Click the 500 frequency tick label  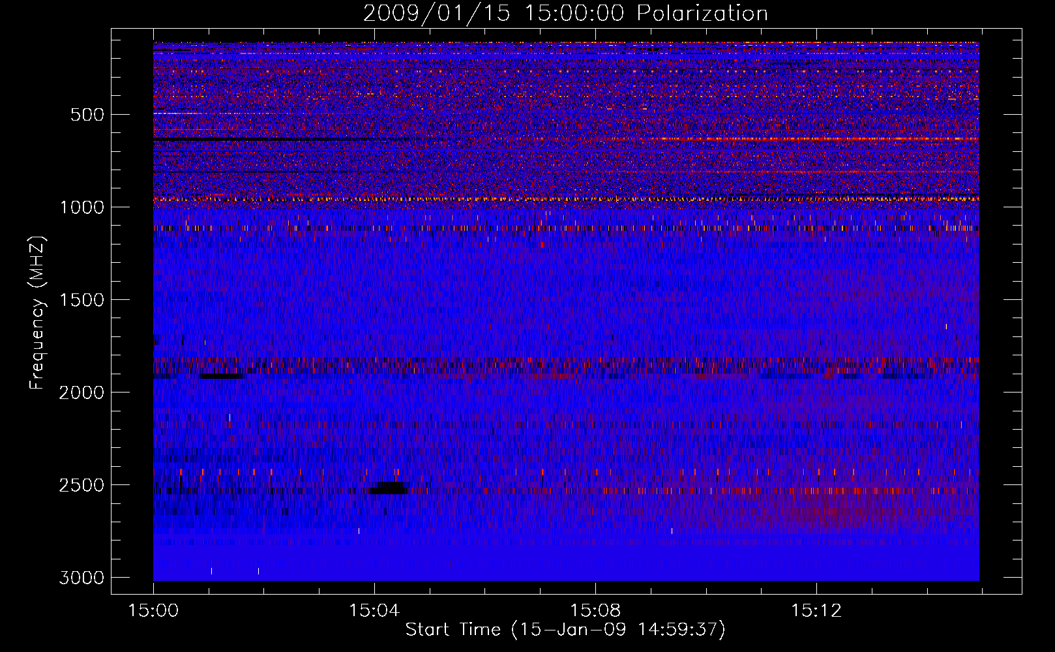[87, 115]
